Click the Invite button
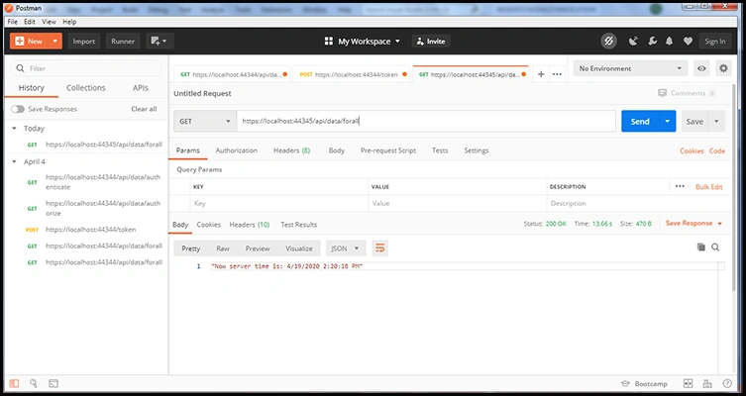Image resolution: width=746 pixels, height=396 pixels. pos(431,42)
